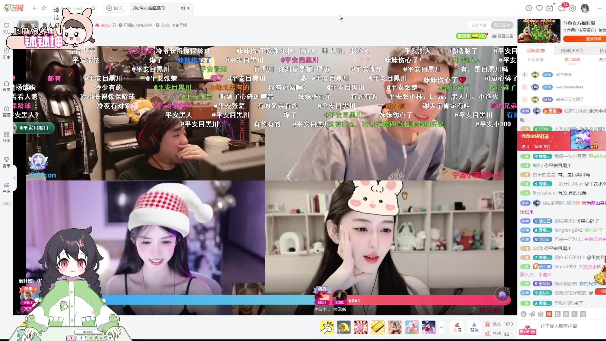Open 历史 in the left sidebar
Viewport: 606px width, 341px height.
[x=6, y=54]
